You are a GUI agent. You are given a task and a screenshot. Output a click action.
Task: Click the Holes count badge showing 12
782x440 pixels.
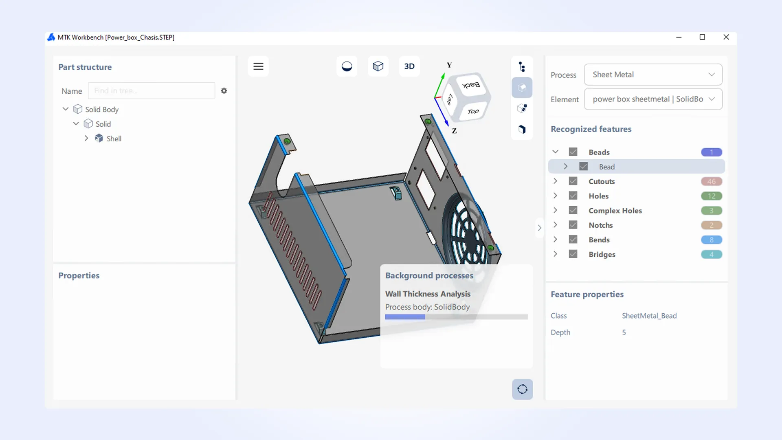[x=712, y=196]
